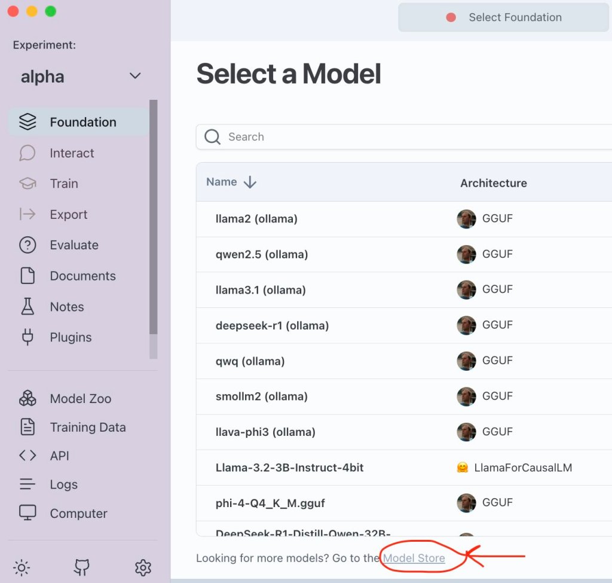The image size is (612, 583).
Task: Click the Architecture column header
Action: pyautogui.click(x=493, y=183)
